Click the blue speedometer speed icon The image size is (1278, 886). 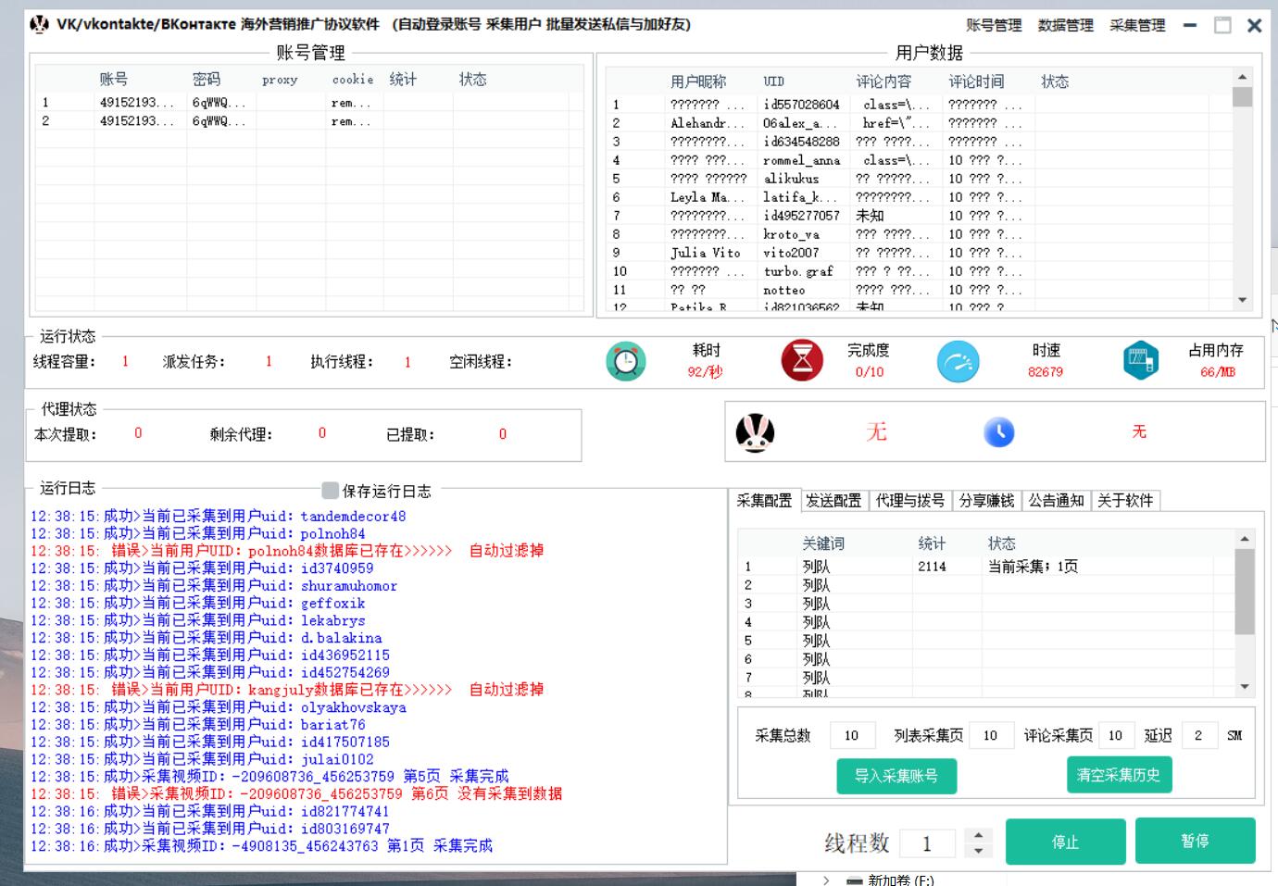(x=958, y=361)
